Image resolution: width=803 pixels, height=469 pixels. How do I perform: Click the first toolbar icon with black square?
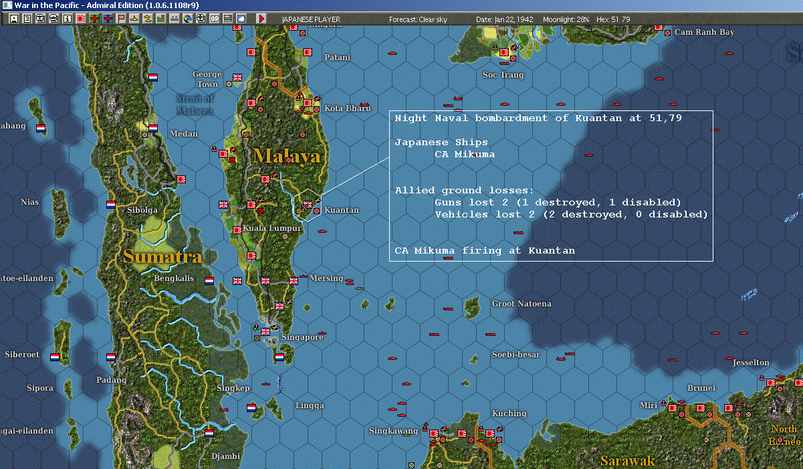point(13,19)
